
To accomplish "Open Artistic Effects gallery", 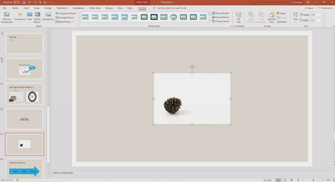I will pyautogui.click(x=38, y=17).
